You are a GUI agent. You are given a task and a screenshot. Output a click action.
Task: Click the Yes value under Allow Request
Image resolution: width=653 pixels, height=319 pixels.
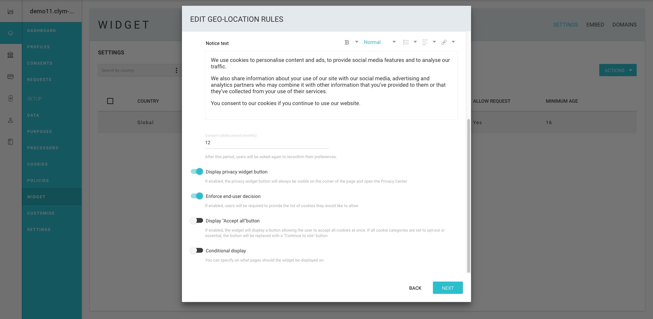[x=477, y=122]
